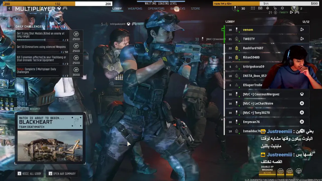Image resolution: width=322 pixels, height=181 pixels.
Task: Click the skull player emblem icon
Action: click(x=294, y=8)
